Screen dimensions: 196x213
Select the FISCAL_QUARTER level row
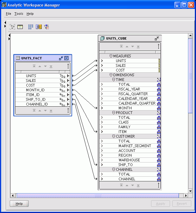point(130,94)
